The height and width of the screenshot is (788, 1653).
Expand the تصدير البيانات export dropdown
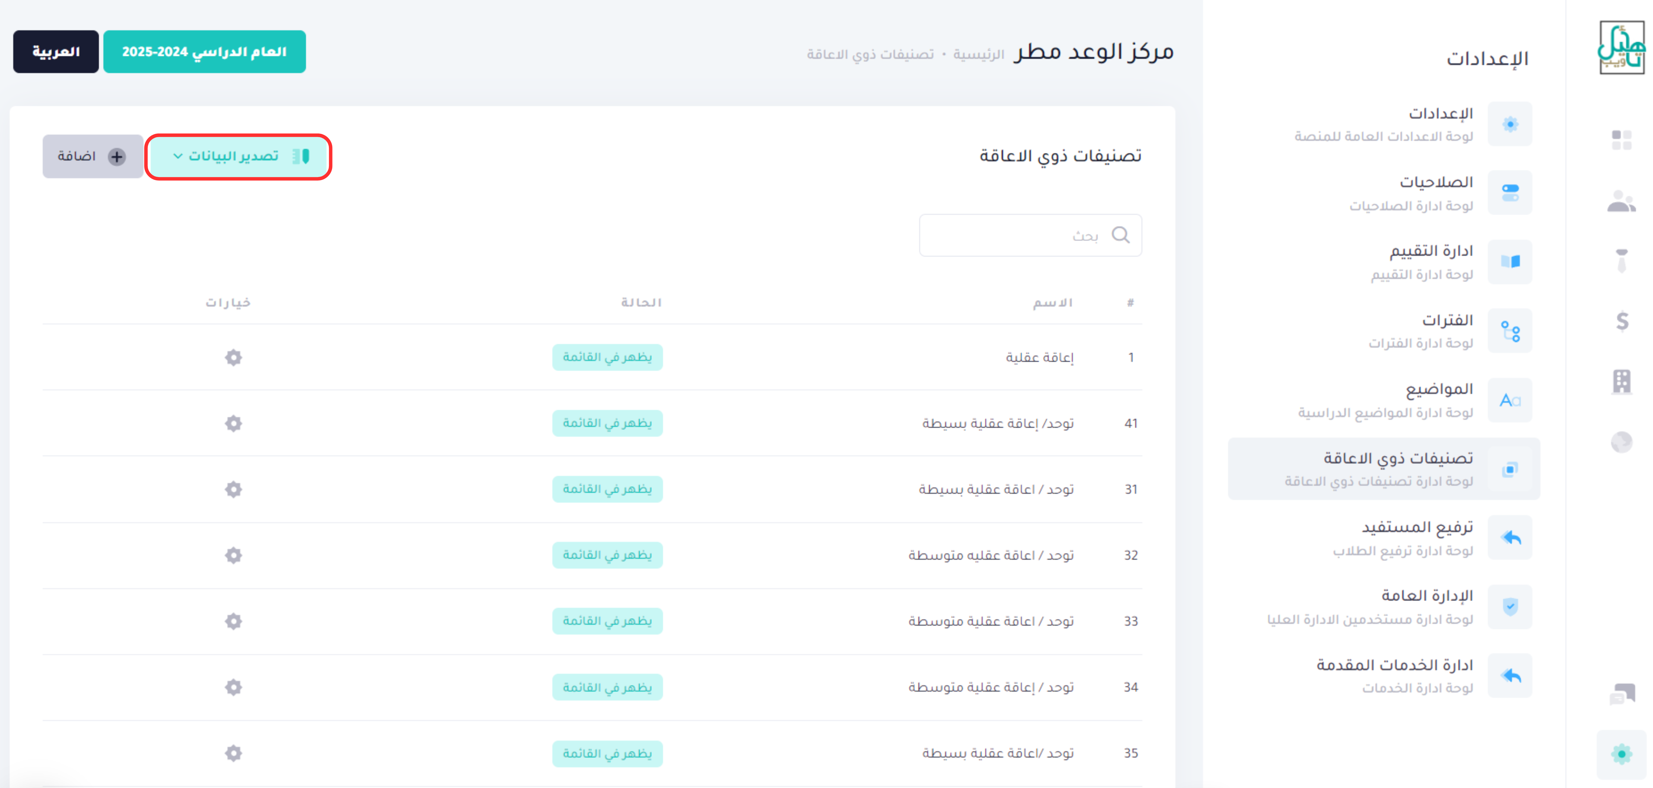point(238,156)
